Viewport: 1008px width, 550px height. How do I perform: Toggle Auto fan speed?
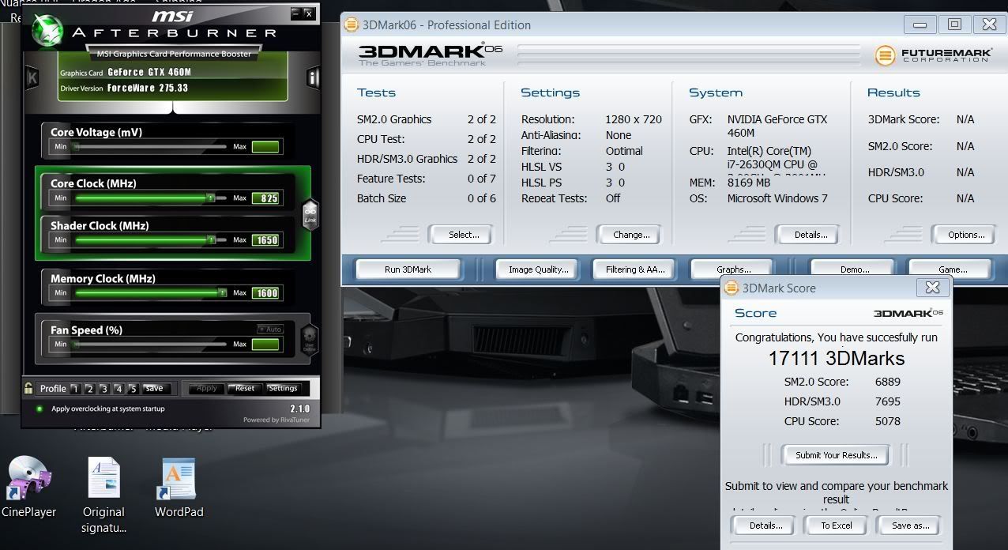coord(269,330)
